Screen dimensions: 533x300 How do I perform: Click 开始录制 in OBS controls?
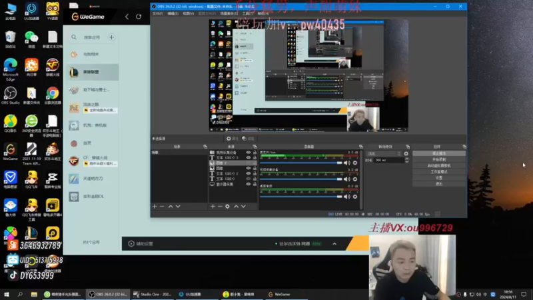pyautogui.click(x=439, y=159)
